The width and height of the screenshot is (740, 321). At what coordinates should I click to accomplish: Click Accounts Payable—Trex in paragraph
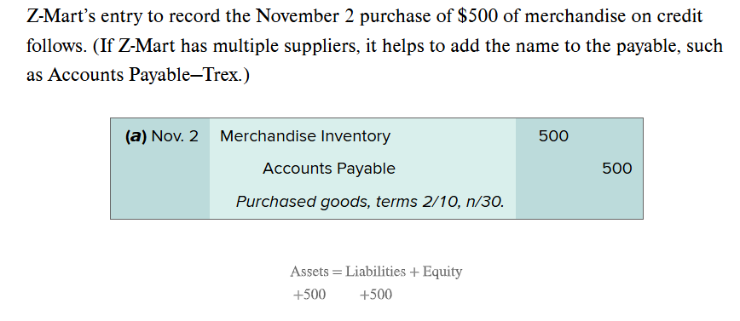pos(145,75)
